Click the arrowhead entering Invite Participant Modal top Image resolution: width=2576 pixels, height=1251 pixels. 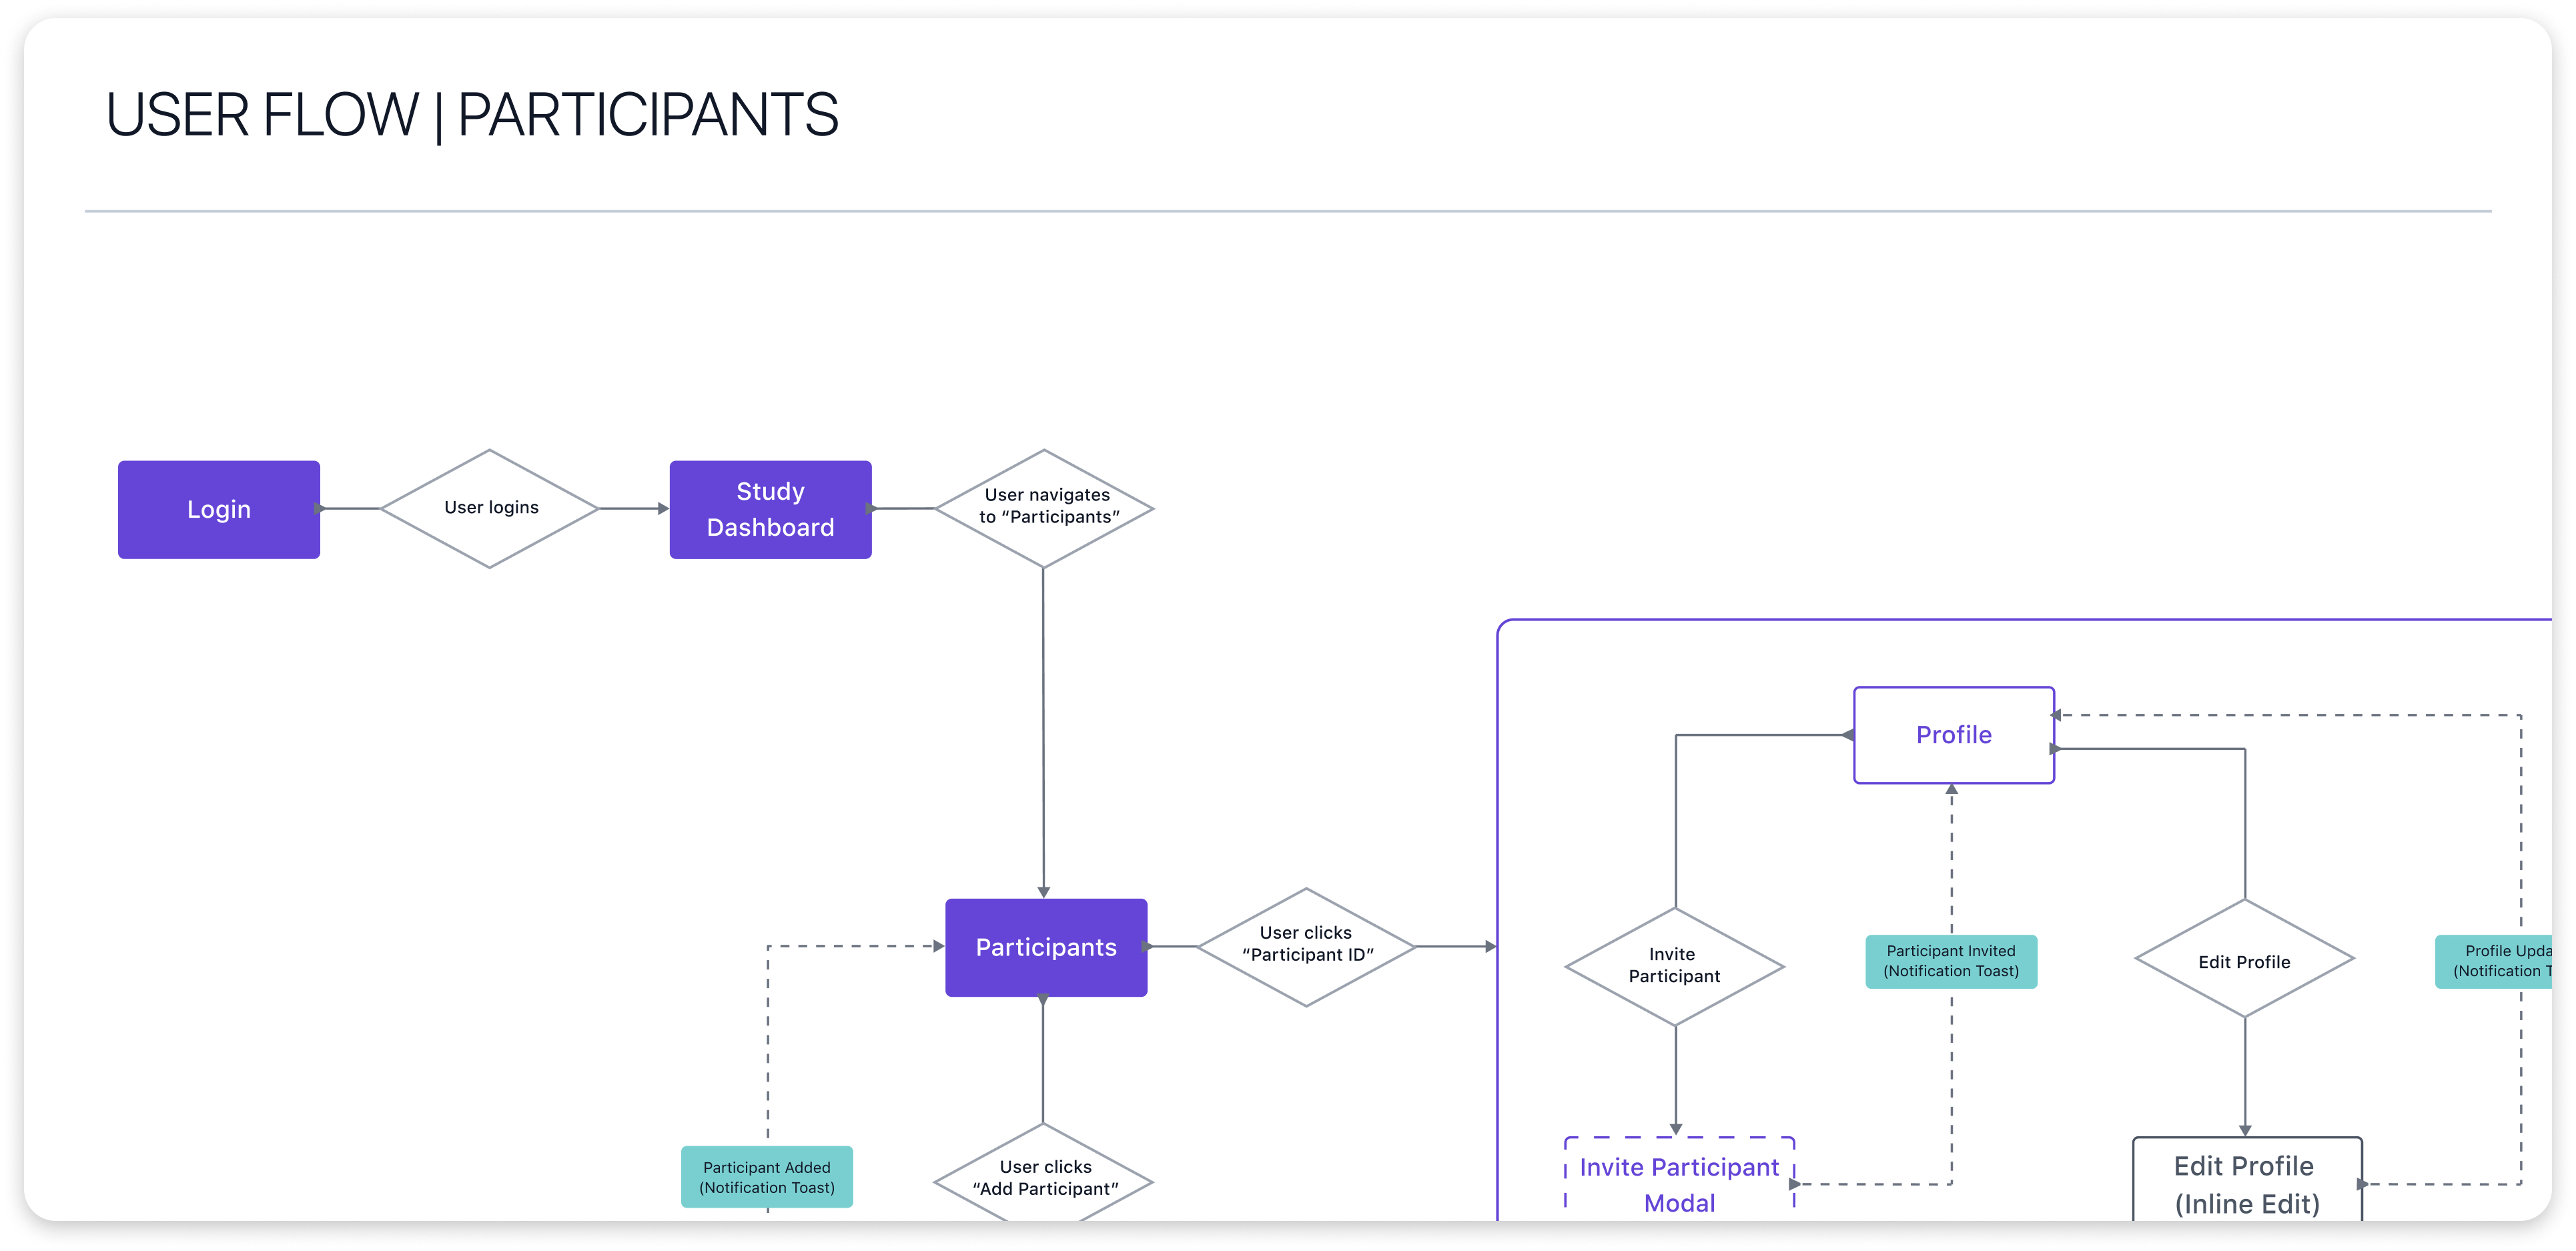point(1676,1129)
